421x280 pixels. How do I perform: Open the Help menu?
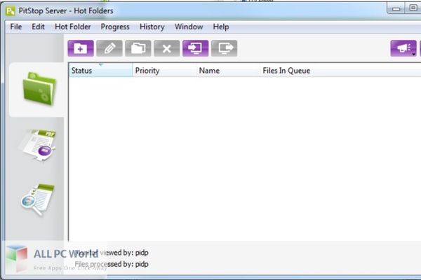pyautogui.click(x=221, y=27)
